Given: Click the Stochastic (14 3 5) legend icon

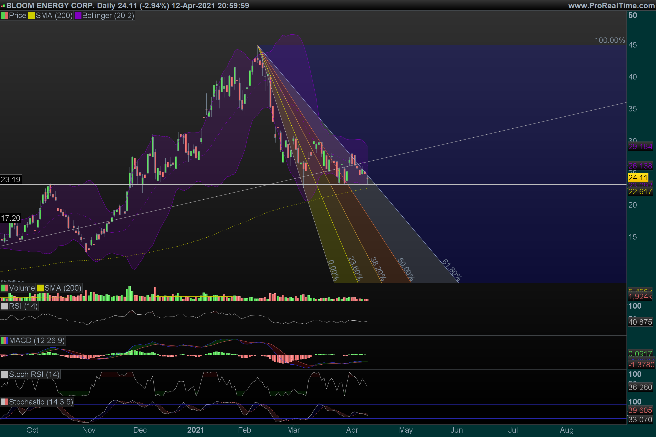Looking at the screenshot, I should [x=5, y=402].
